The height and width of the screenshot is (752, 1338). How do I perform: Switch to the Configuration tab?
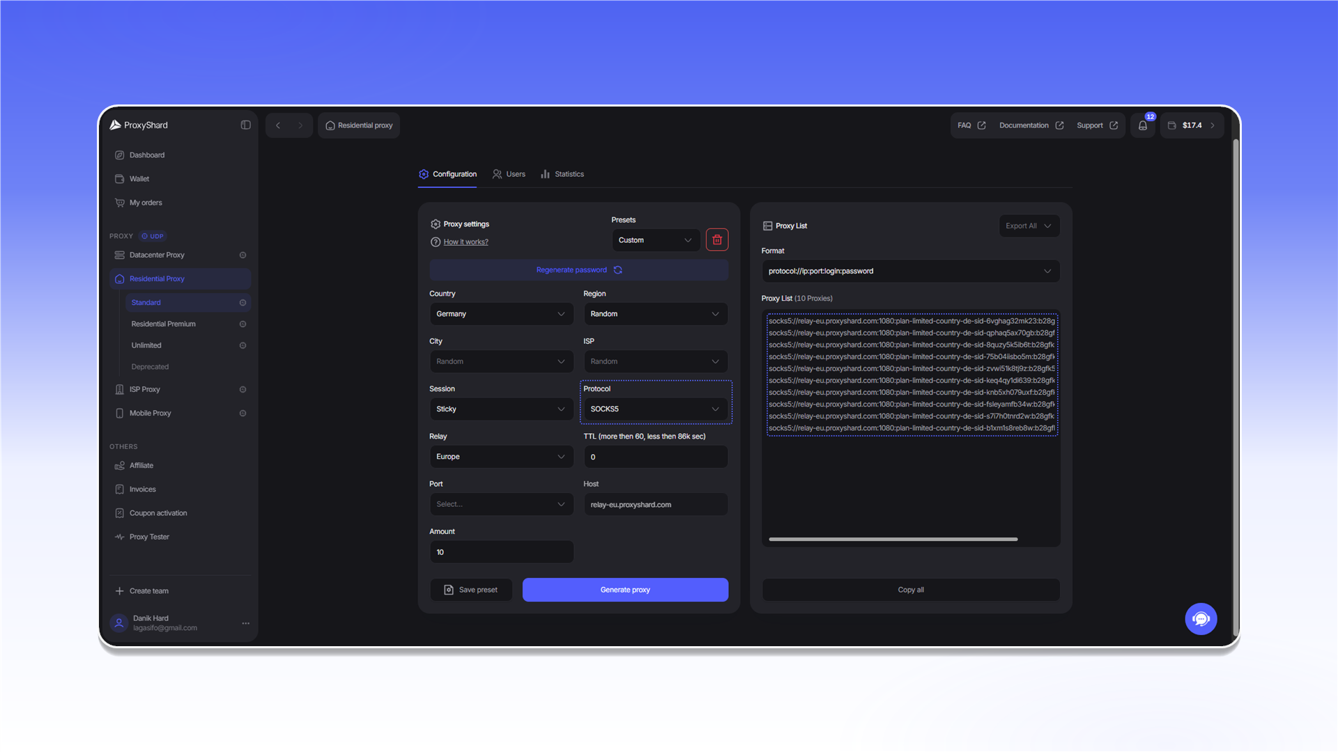447,174
